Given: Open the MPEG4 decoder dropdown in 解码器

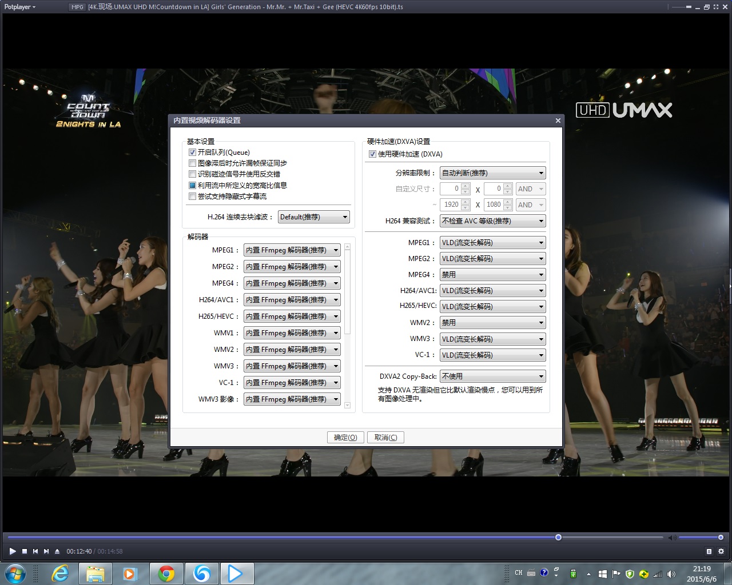Looking at the screenshot, I should (292, 283).
